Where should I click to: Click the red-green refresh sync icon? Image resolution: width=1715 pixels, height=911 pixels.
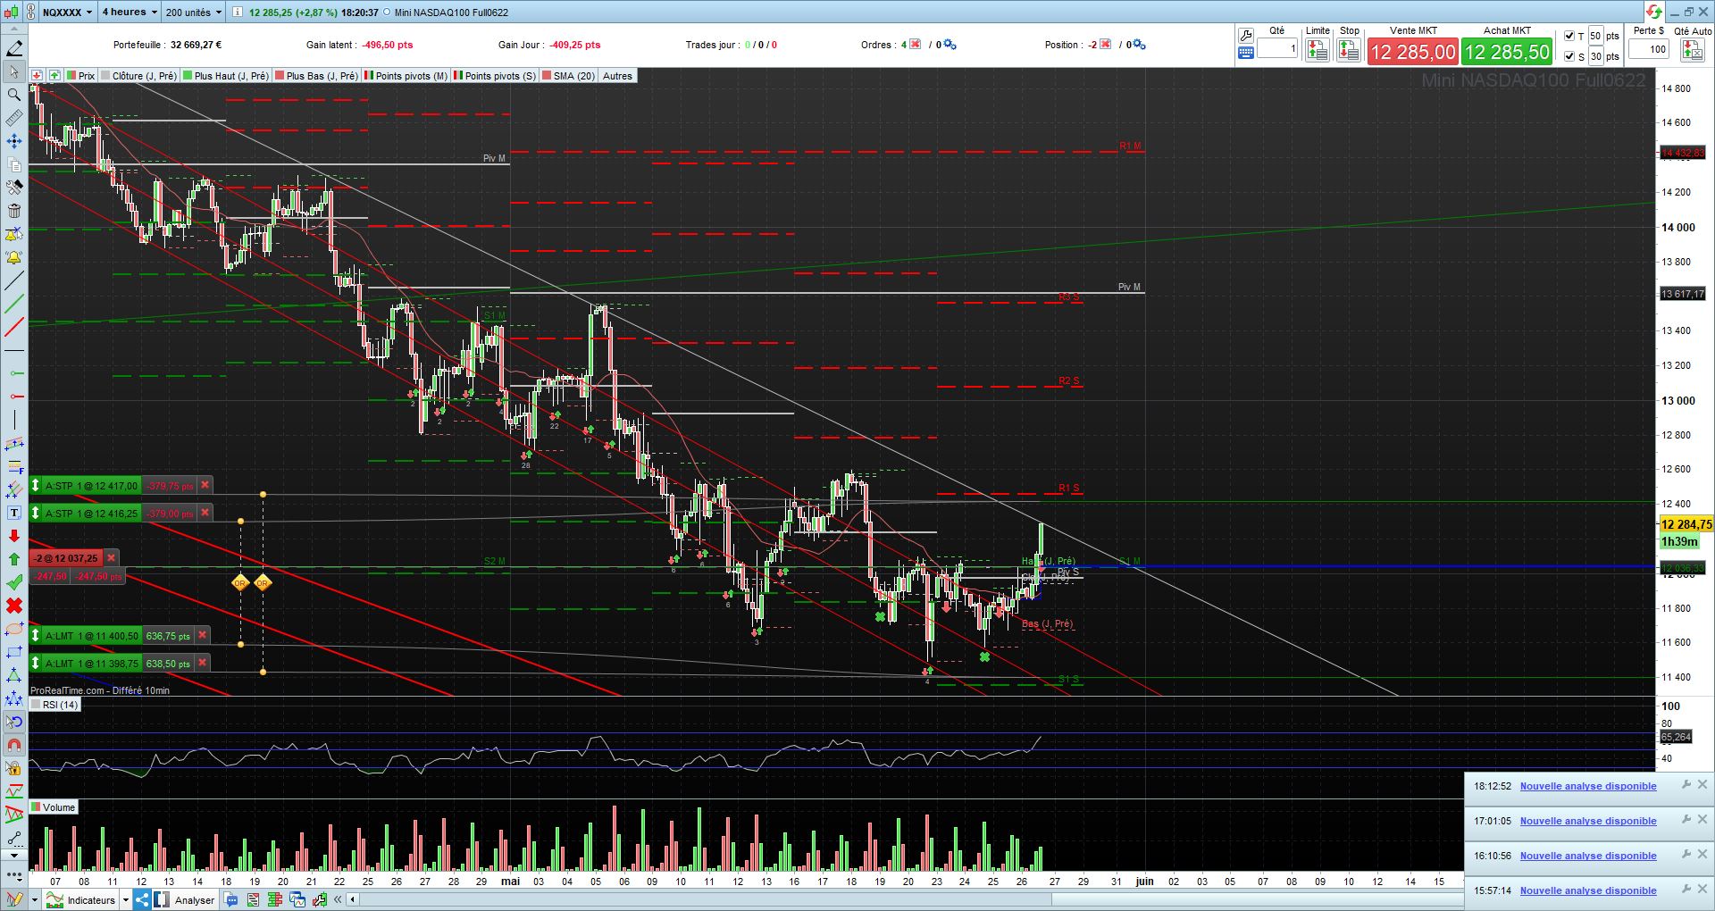[x=1654, y=12]
